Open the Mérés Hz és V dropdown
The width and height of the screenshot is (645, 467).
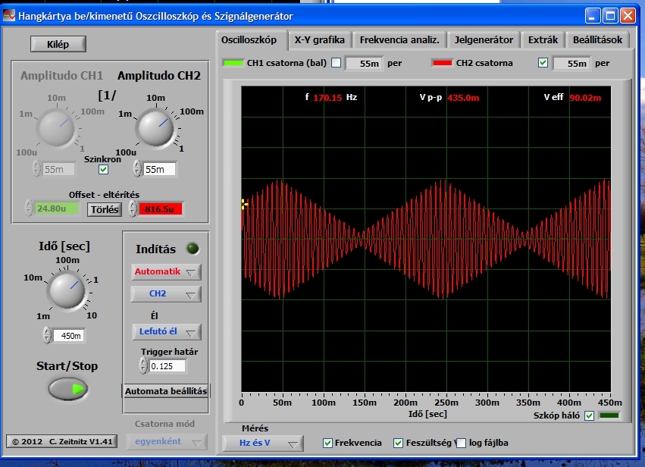(x=263, y=443)
